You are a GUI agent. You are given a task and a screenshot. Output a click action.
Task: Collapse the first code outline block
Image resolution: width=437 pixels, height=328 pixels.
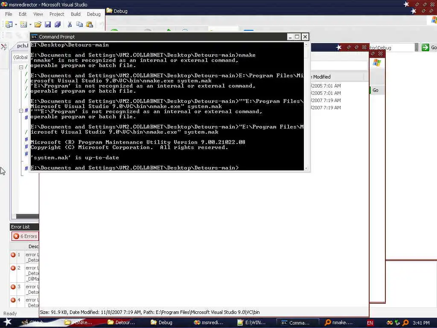pyautogui.click(x=21, y=67)
